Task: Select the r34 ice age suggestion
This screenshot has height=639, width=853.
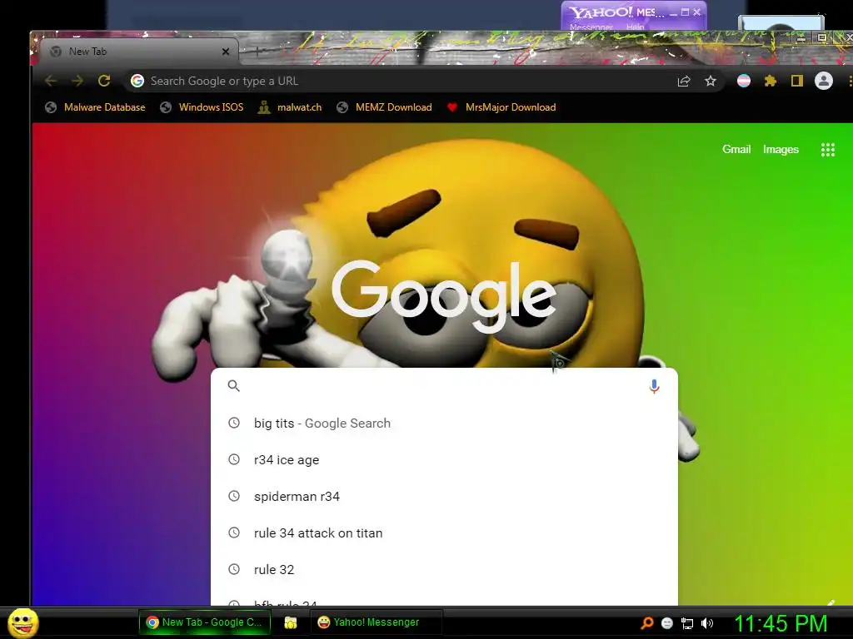Action: pos(444,459)
